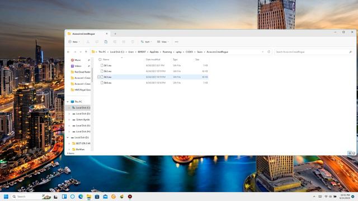This screenshot has height=201, width=358.
Task: Expand the Local Disk (H:) node
Action: (x=69, y=132)
